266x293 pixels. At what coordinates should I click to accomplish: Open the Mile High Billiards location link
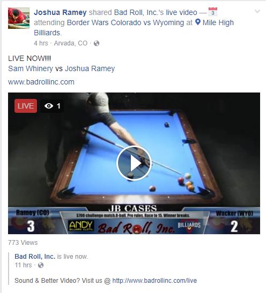point(134,28)
